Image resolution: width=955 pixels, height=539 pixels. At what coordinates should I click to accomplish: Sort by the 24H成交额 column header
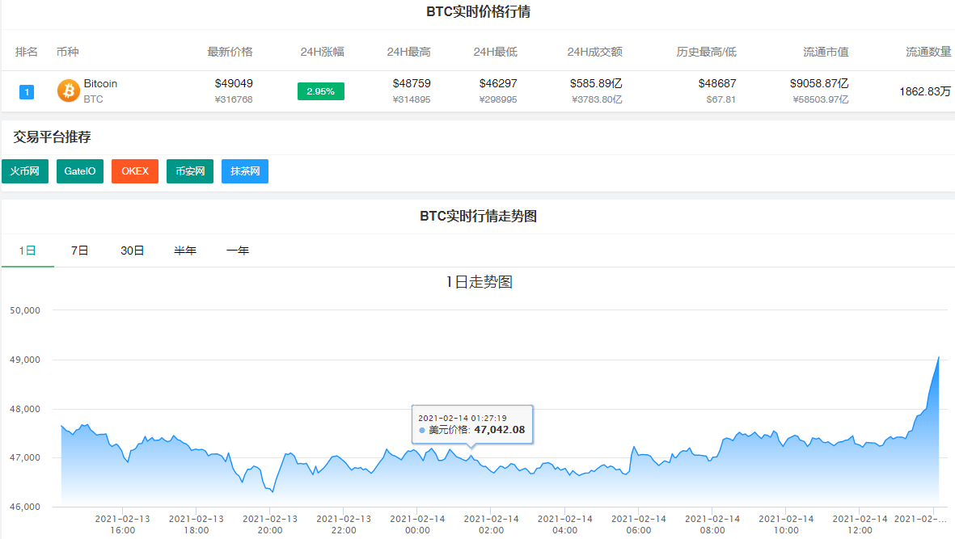tap(594, 51)
